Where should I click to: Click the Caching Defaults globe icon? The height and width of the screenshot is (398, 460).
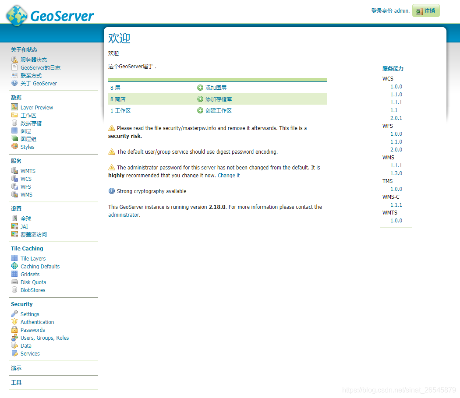(x=14, y=266)
